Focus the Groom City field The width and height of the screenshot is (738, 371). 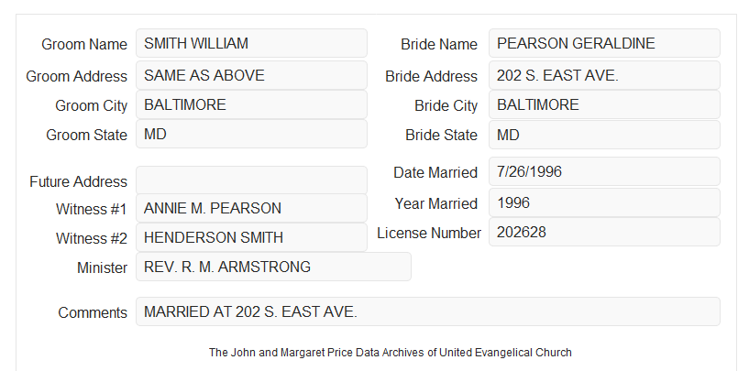pos(251,104)
